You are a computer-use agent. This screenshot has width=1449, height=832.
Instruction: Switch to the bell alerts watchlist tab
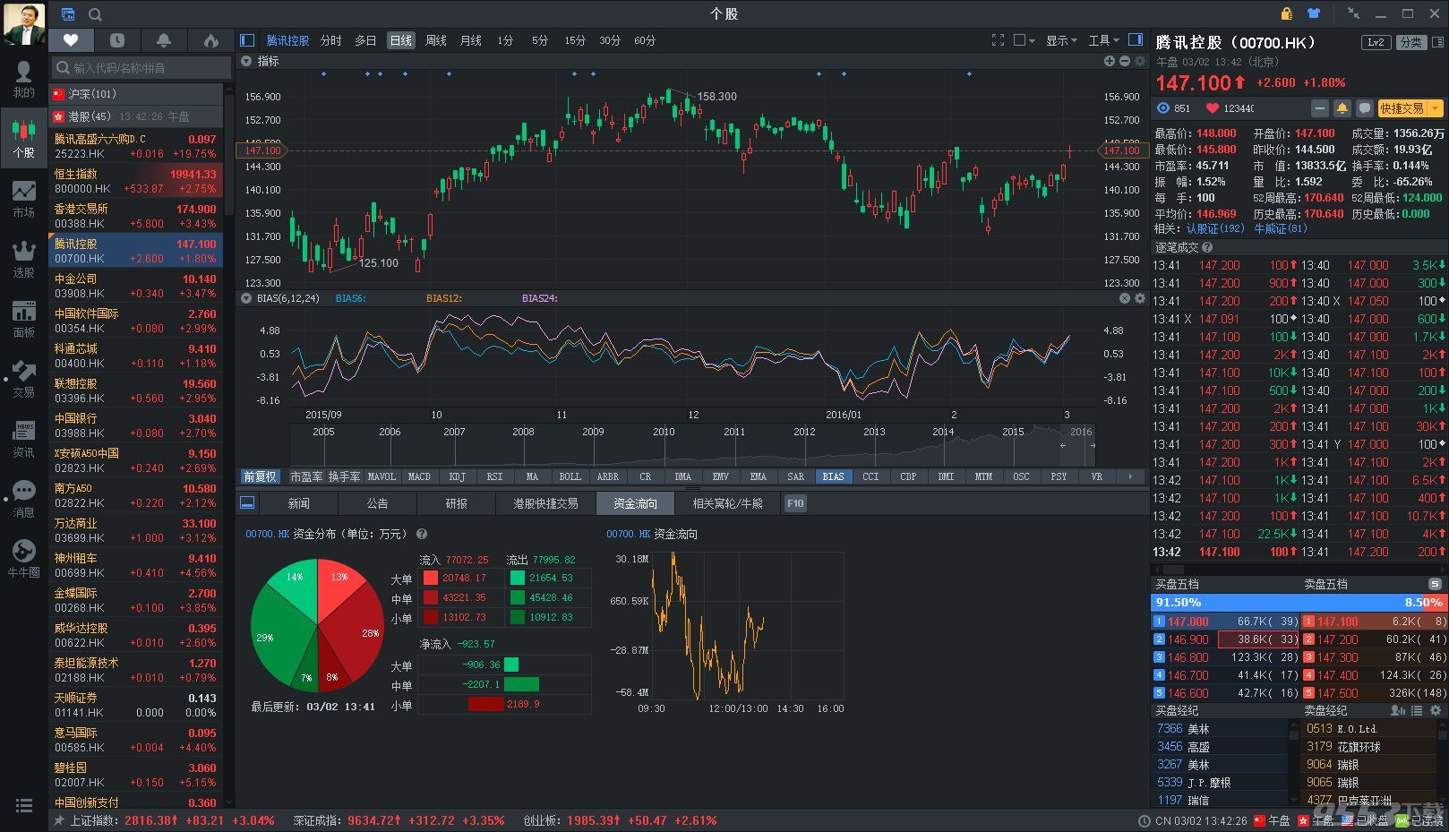pos(164,40)
